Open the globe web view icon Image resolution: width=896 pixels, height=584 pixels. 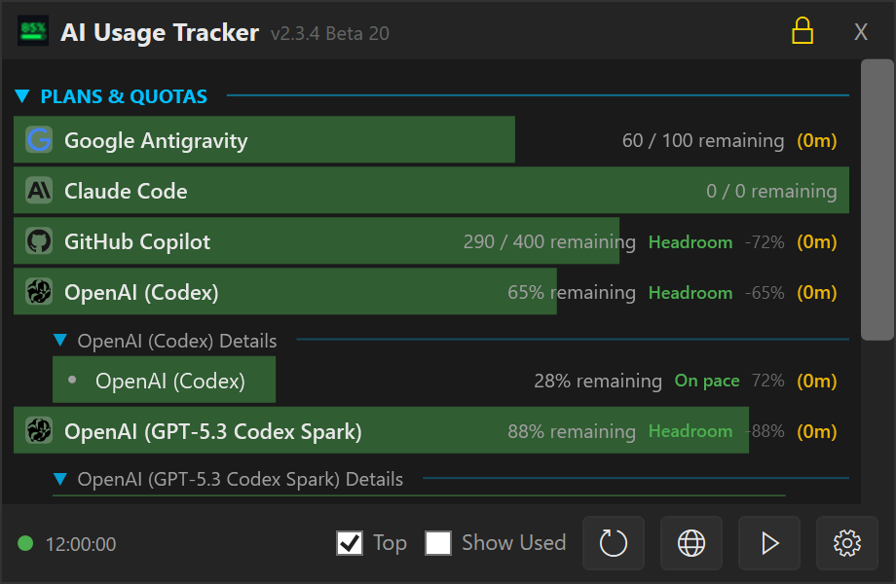[691, 543]
